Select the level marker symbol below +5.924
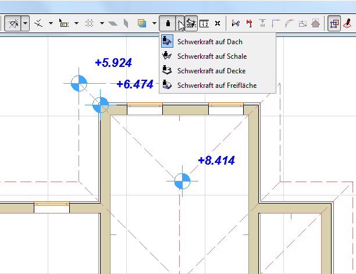356x274 pixels. point(79,83)
